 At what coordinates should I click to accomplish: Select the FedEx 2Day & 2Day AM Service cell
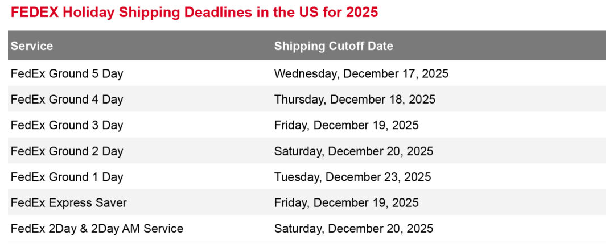pos(97,229)
